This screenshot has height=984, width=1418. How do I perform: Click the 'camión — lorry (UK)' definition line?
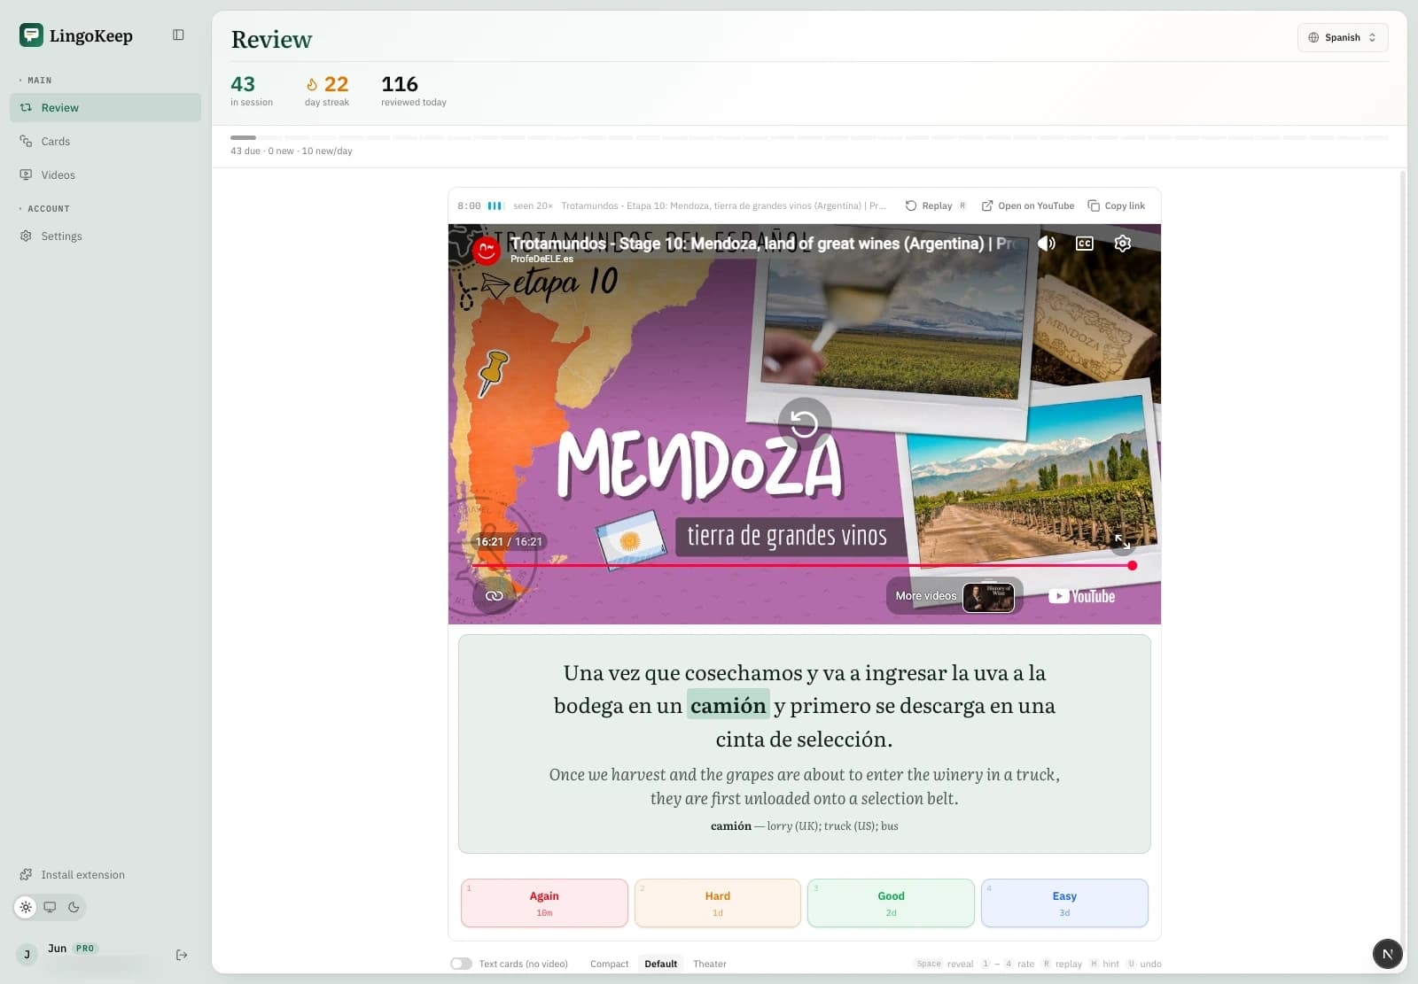(x=805, y=825)
